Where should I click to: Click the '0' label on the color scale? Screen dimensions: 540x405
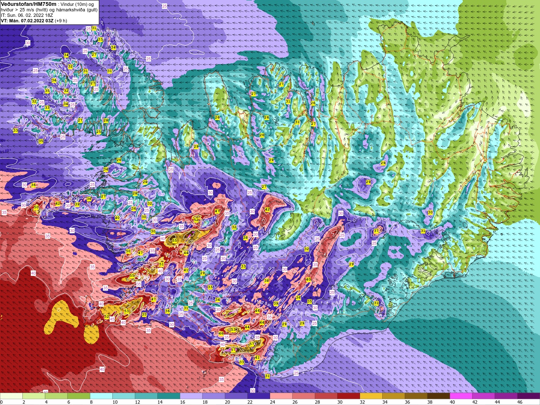coord(1,402)
